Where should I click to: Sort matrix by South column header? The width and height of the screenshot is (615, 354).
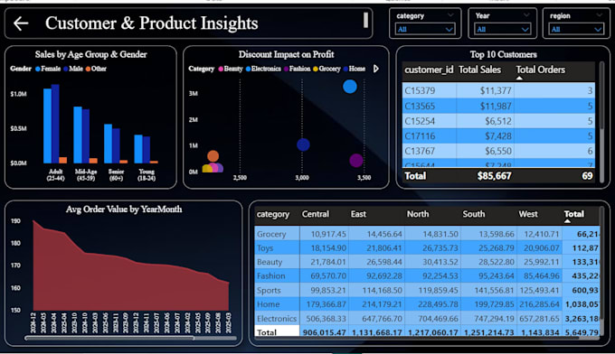(x=474, y=214)
